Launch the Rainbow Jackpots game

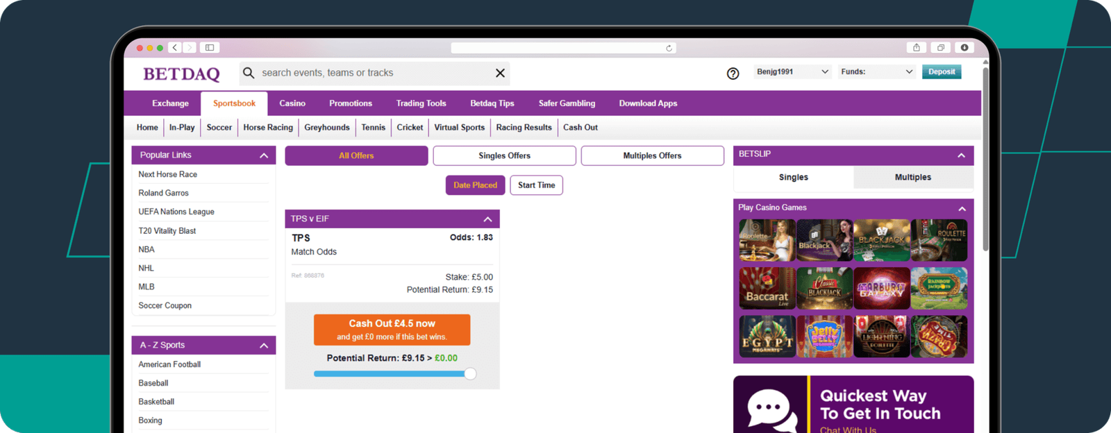(x=939, y=288)
